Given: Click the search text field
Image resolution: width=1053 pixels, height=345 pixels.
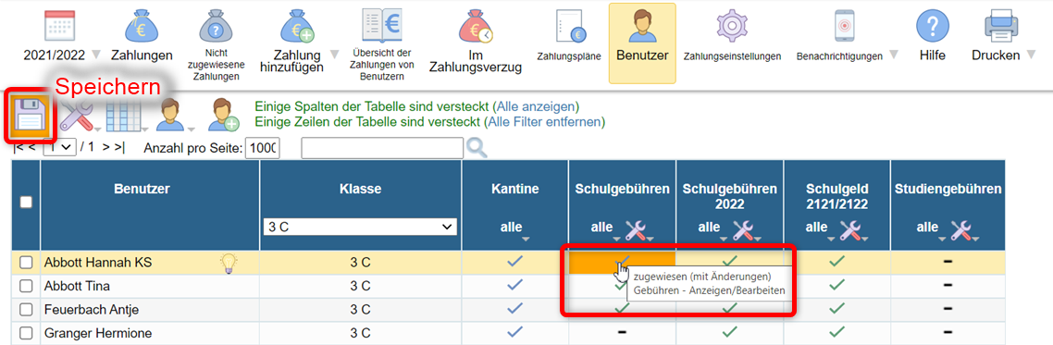Looking at the screenshot, I should pyautogui.click(x=382, y=148).
